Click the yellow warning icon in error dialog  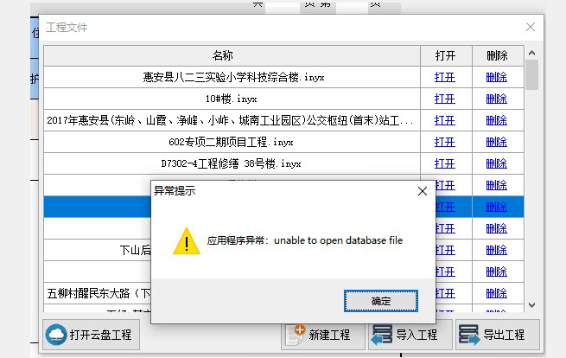coord(186,241)
